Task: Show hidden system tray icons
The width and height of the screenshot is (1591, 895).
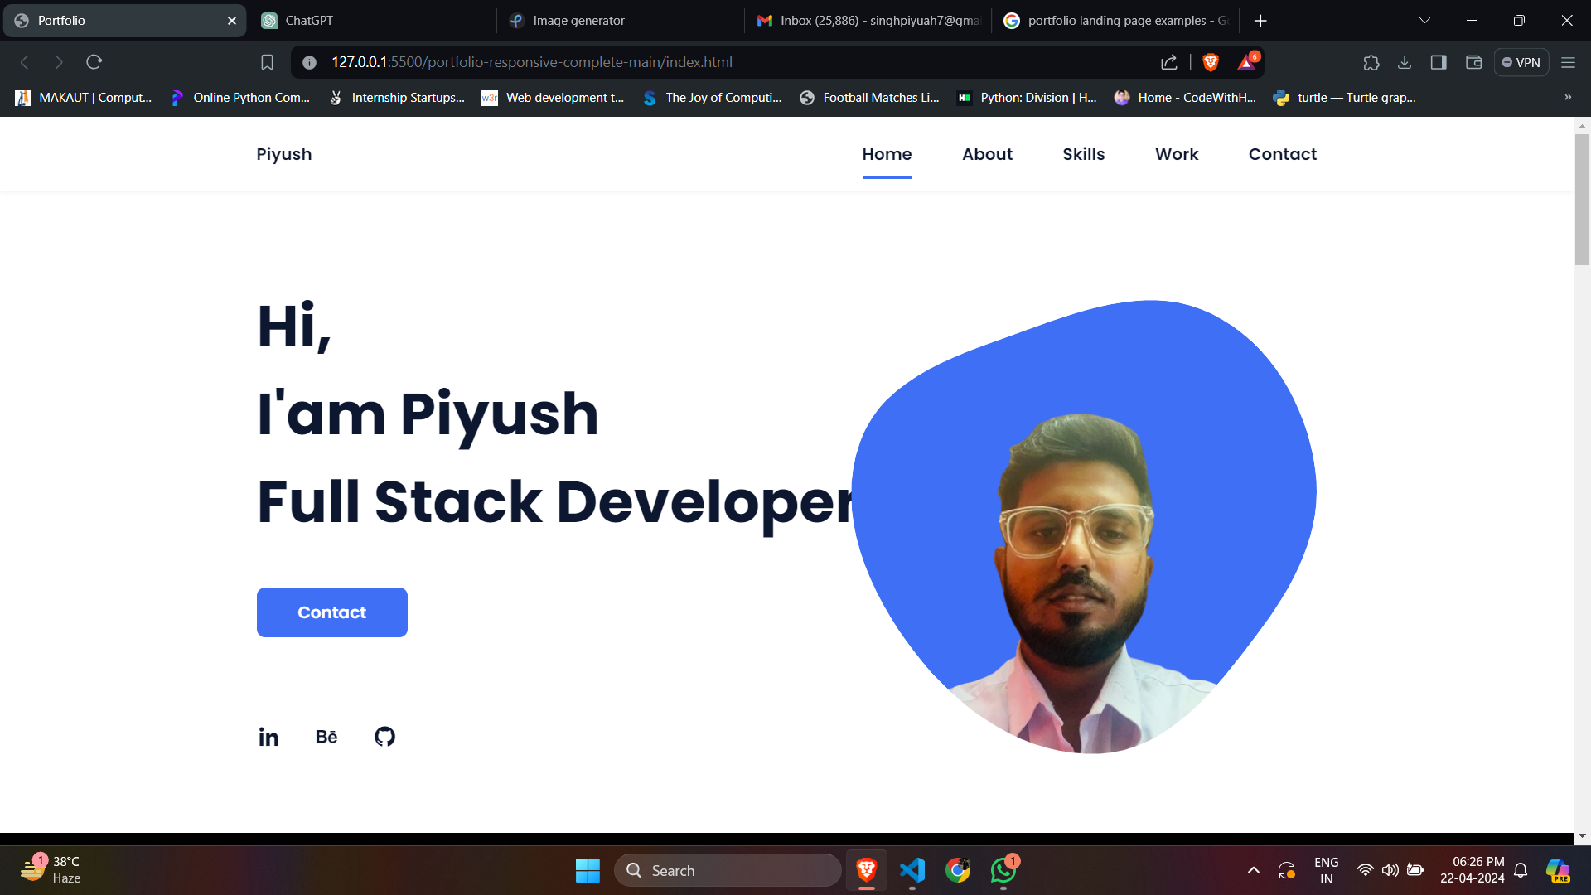Action: [x=1254, y=870]
